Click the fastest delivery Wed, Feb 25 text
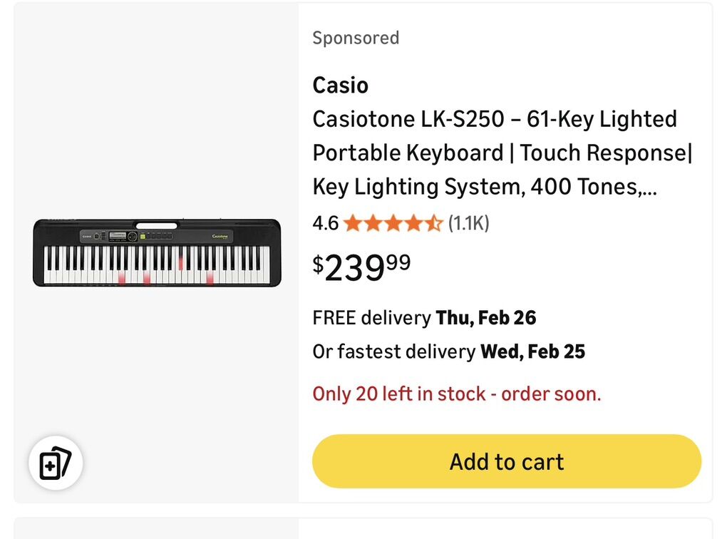The height and width of the screenshot is (539, 727). [x=449, y=351]
